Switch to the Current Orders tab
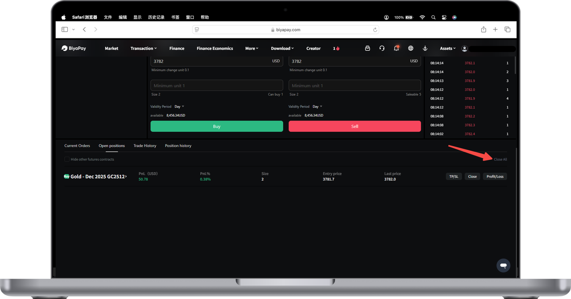Image resolution: width=571 pixels, height=299 pixels. pos(77,146)
